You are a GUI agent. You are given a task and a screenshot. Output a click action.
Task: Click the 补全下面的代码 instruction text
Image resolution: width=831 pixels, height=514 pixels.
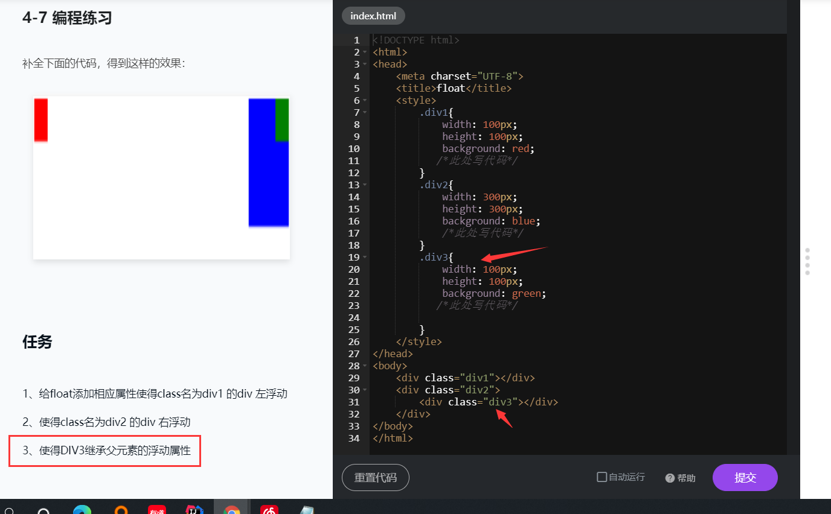tap(103, 63)
